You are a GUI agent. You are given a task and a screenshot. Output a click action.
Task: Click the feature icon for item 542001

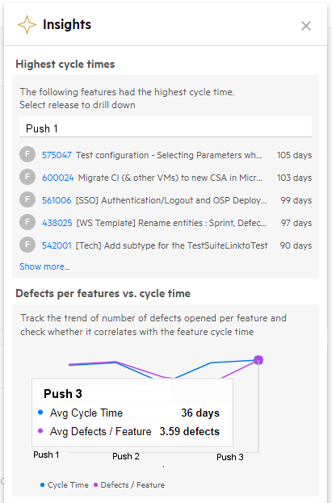click(x=27, y=245)
